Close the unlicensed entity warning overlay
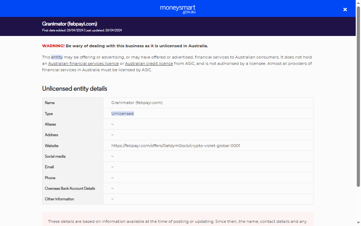The width and height of the screenshot is (361, 226). coord(345,10)
